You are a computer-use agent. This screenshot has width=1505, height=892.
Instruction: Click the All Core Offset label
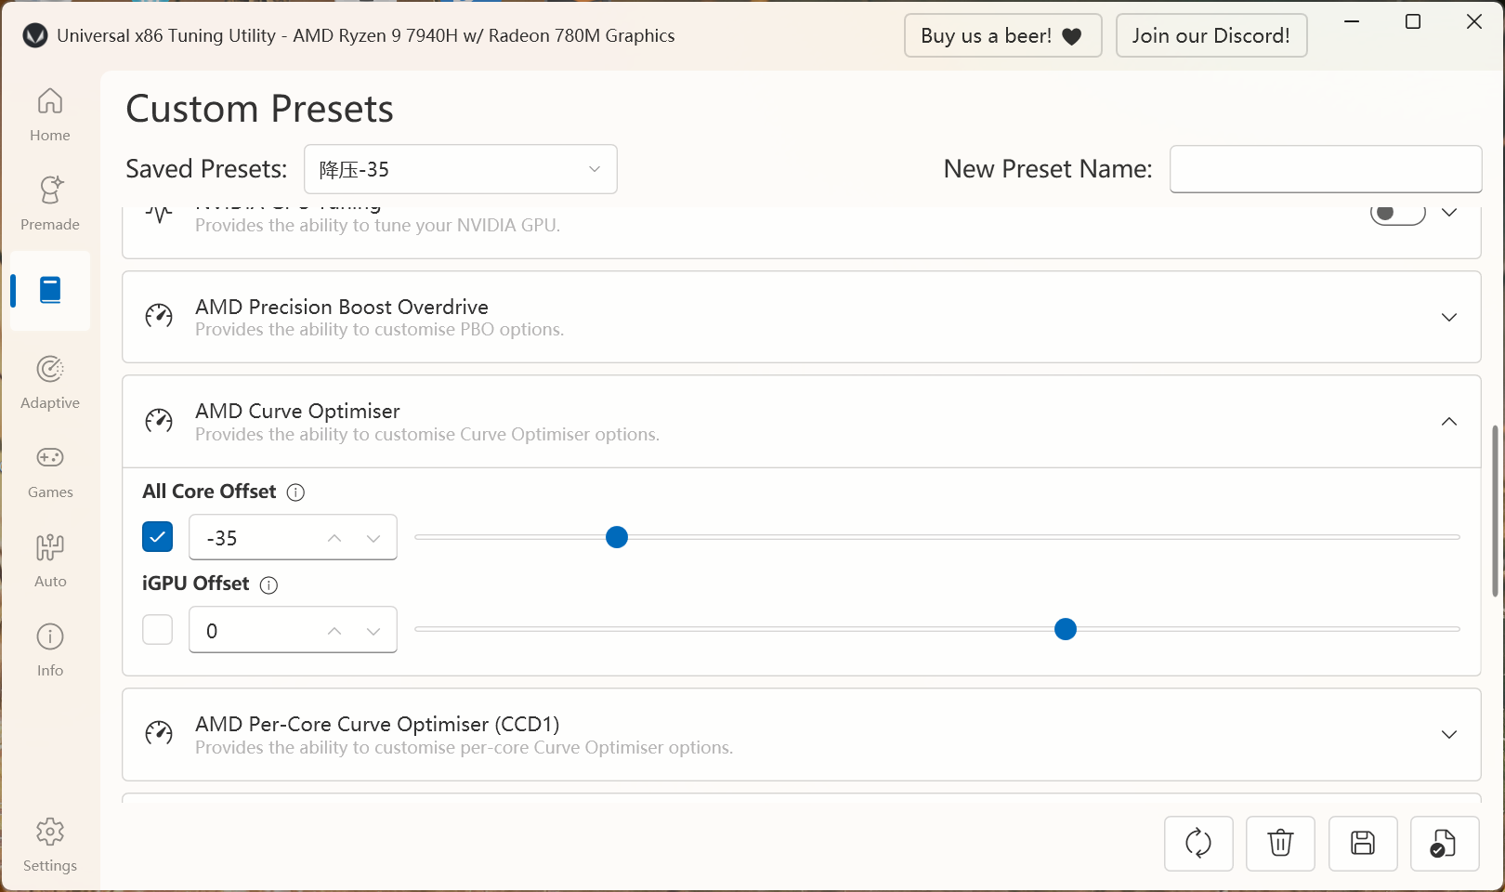tap(209, 492)
